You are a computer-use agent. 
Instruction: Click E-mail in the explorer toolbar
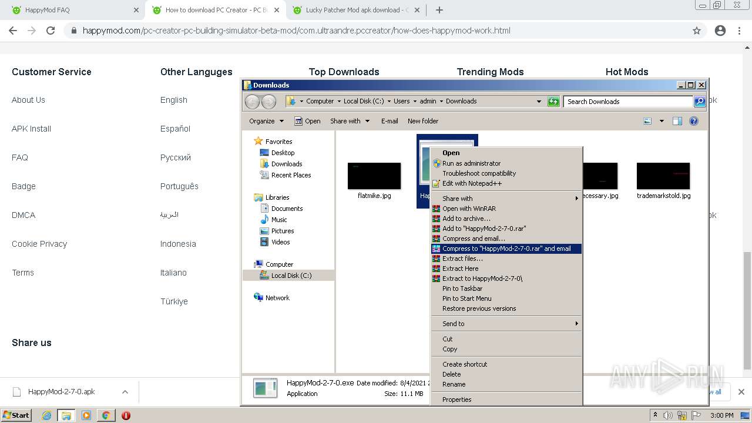(390, 121)
